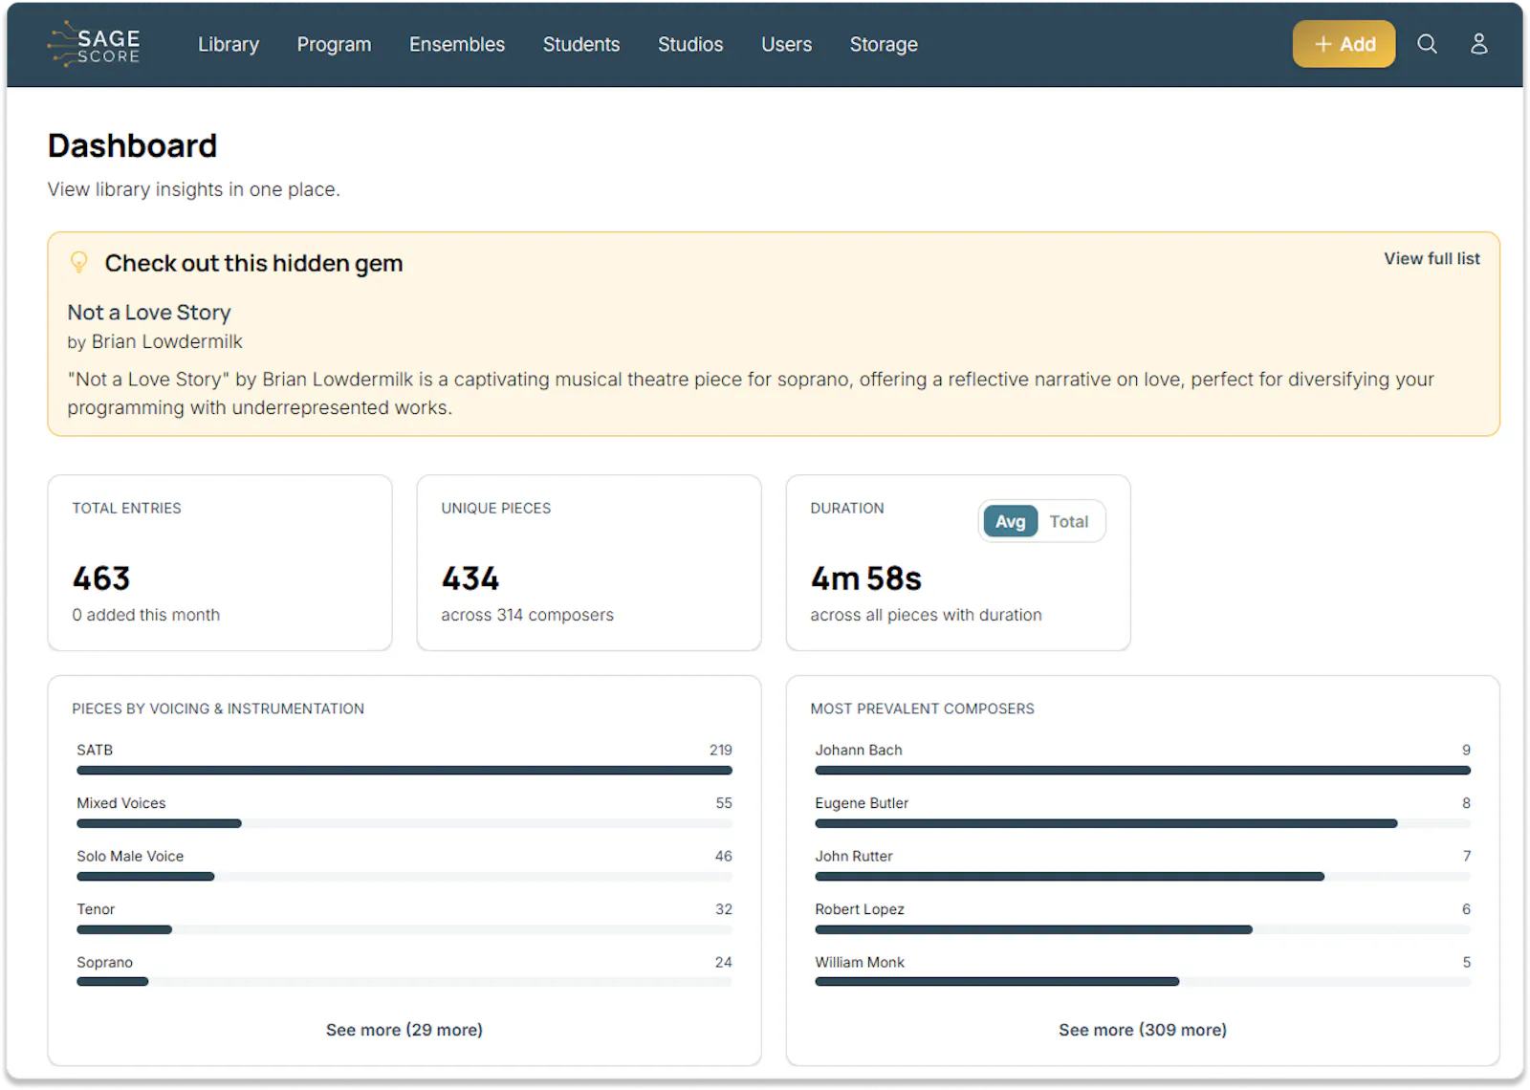
Task: Open the search icon
Action: point(1427,44)
